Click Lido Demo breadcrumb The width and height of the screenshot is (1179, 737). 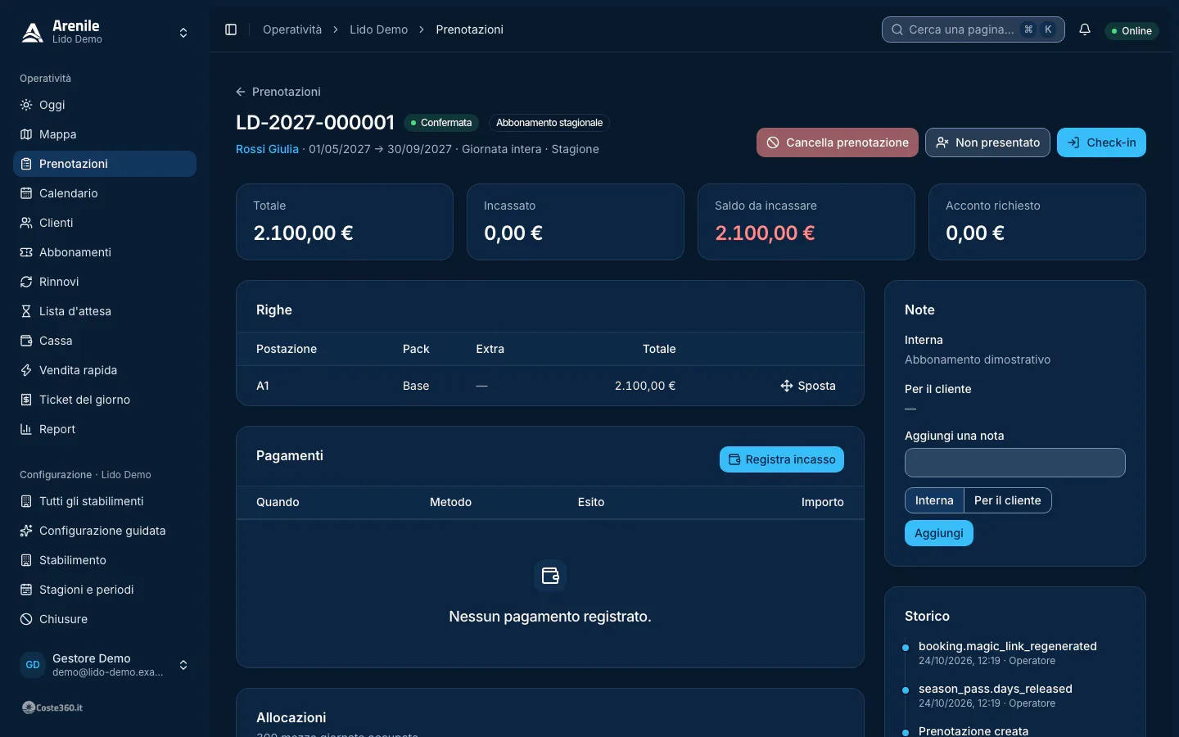point(378,29)
